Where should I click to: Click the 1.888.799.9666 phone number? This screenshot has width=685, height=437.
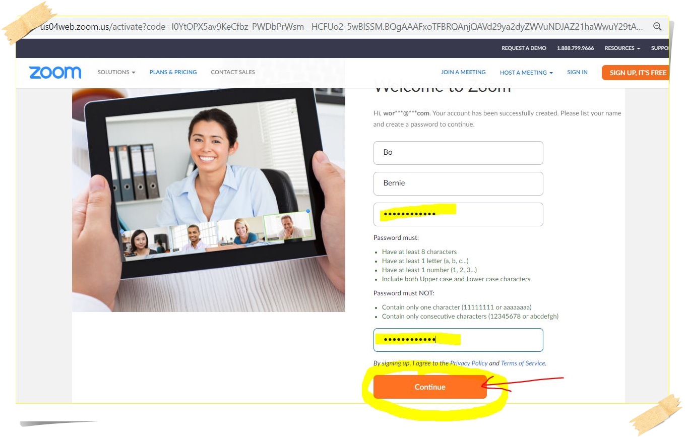(575, 48)
